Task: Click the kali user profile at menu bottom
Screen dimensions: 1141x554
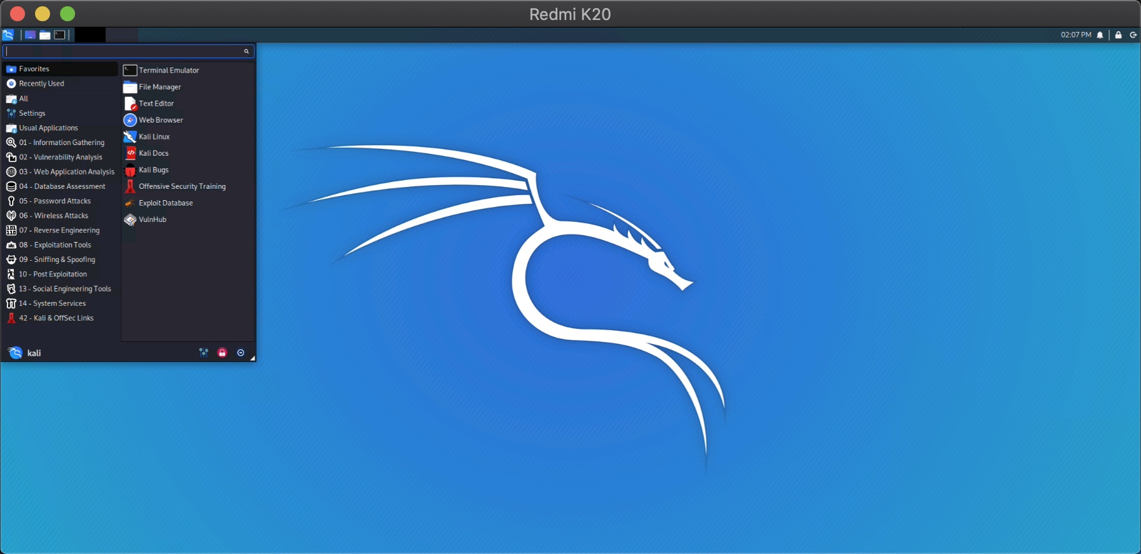Action: [24, 353]
